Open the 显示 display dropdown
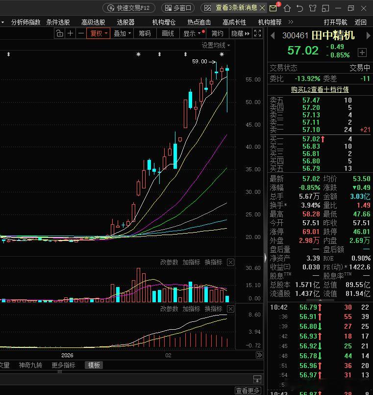This screenshot has width=373, height=395. click(194, 33)
